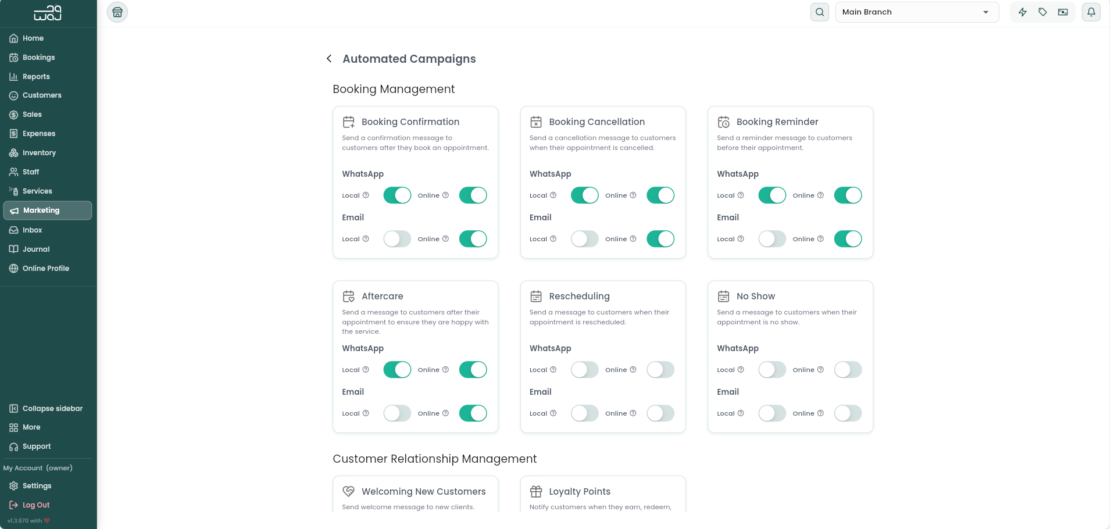
Task: Open Online Profile page
Action: pos(48,269)
